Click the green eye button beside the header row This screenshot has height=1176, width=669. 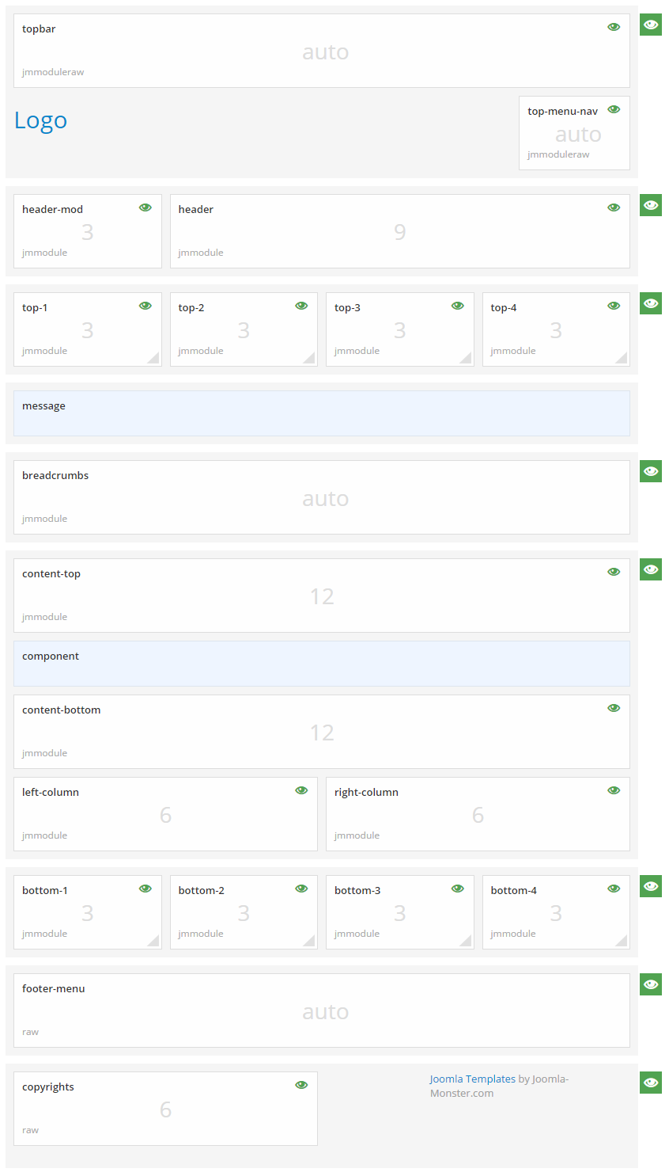(650, 206)
